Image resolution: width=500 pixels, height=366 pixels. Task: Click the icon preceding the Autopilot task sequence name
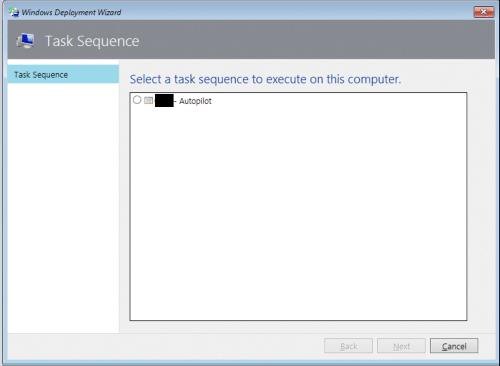[149, 100]
